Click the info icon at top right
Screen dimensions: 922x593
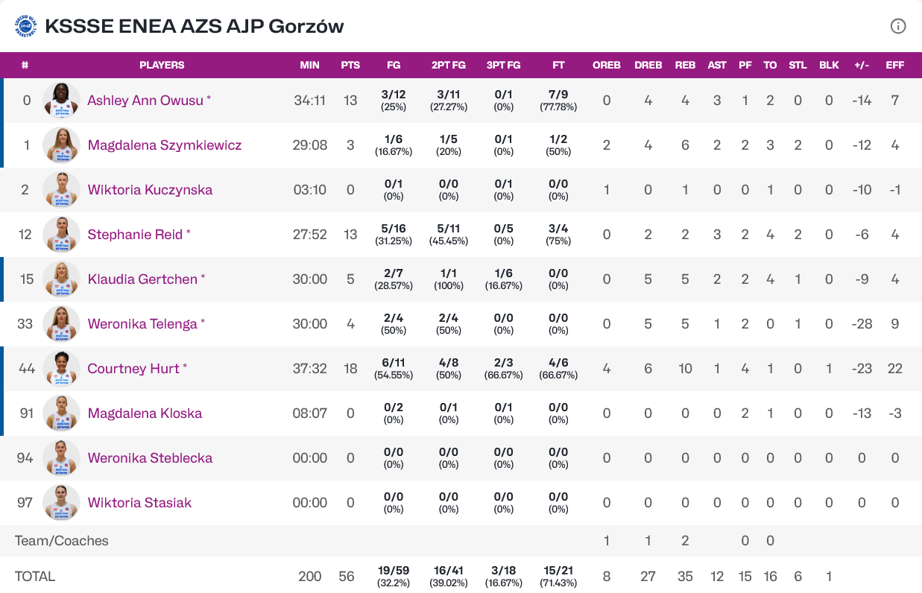click(x=898, y=26)
